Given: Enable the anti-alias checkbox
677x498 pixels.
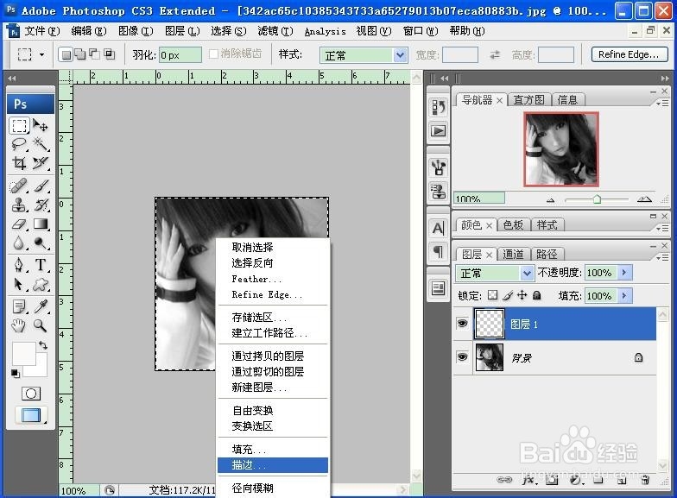Looking at the screenshot, I should (x=213, y=54).
